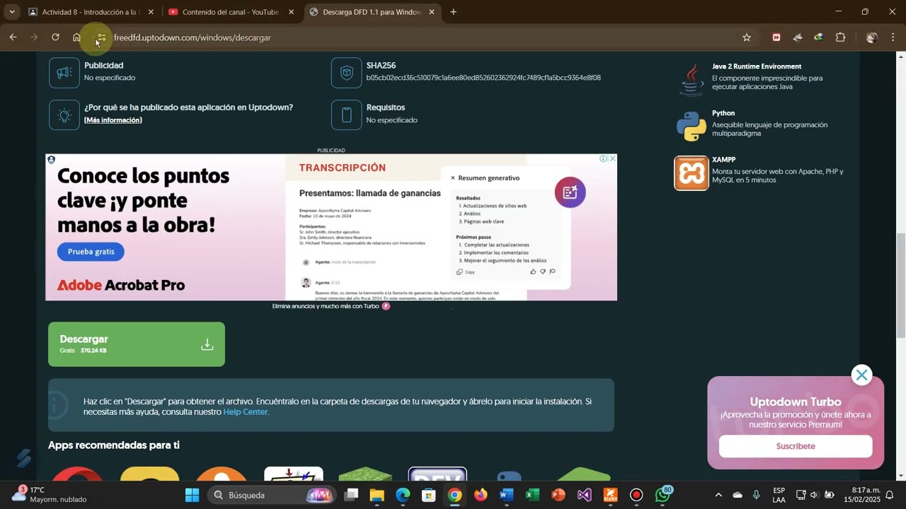Click the page vertical scrollbar

tap(900, 284)
